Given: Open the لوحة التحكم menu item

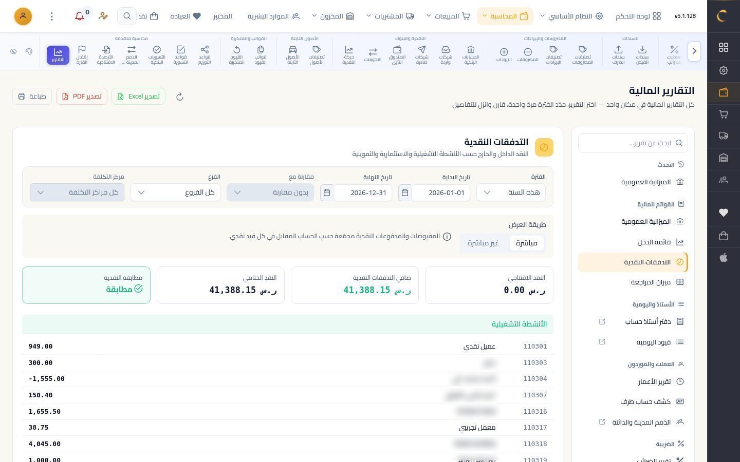Looking at the screenshot, I should [638, 16].
